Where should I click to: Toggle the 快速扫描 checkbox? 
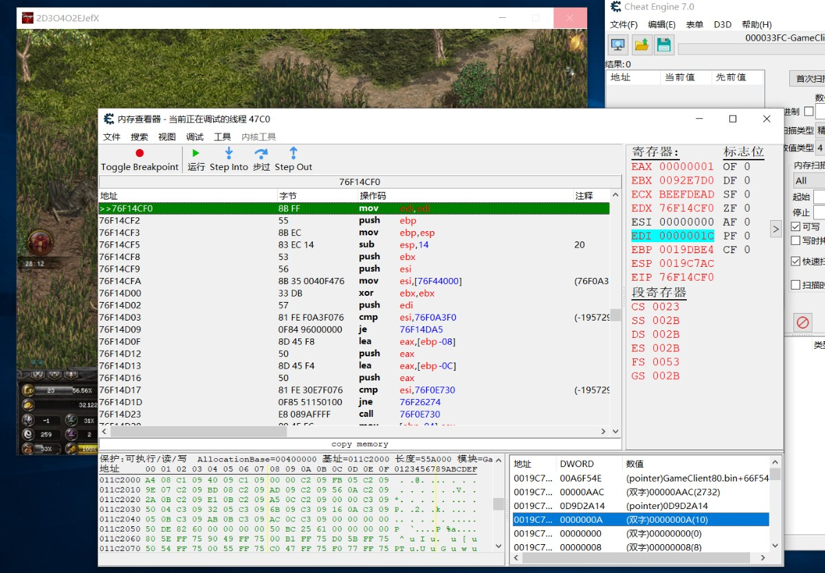click(796, 261)
